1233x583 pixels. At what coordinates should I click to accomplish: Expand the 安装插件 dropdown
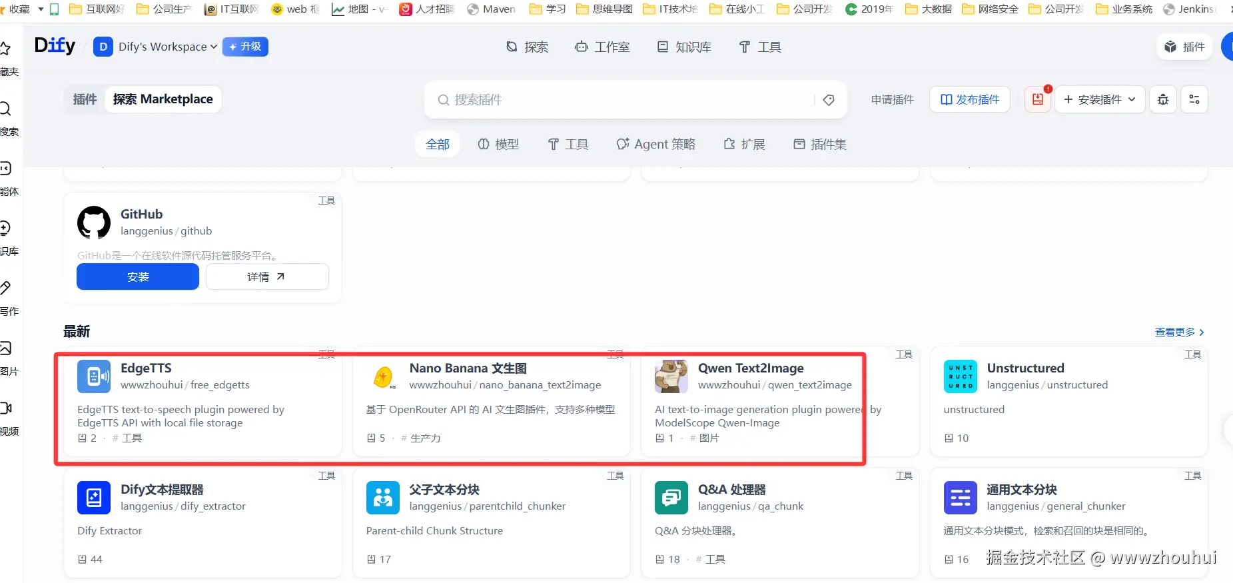(1100, 100)
